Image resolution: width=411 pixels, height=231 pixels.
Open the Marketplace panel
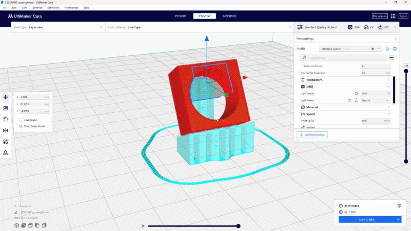point(379,16)
